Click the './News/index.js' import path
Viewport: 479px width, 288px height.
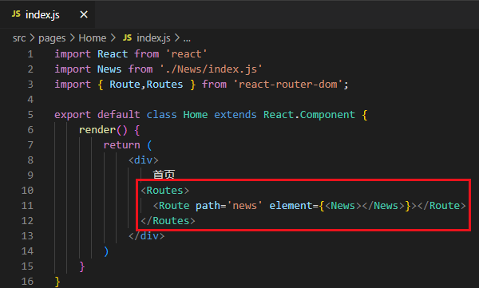tap(211, 69)
